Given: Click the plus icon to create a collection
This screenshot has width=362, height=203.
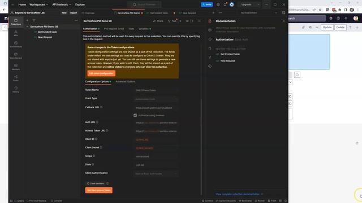Looking at the screenshot, I should click(x=27, y=20).
